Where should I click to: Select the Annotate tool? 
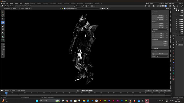pos(3,33)
